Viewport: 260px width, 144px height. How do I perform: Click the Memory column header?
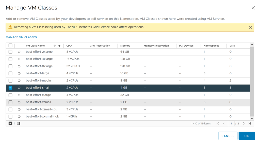[125, 46]
